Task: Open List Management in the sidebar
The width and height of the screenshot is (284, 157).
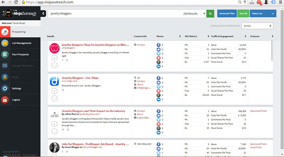Action: pyautogui.click(x=20, y=43)
